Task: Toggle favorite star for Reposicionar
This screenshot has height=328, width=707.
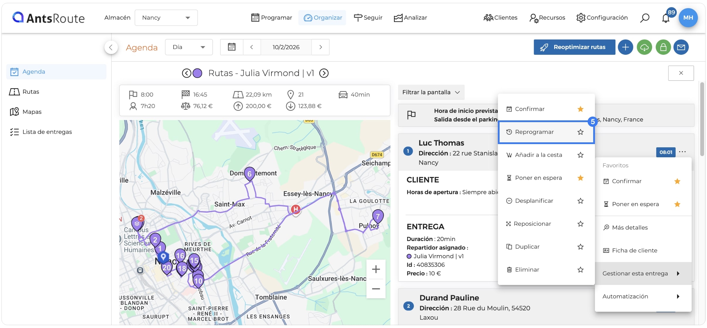Action: click(580, 224)
